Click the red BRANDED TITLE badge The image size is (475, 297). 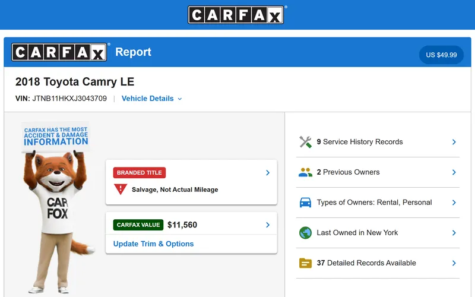pyautogui.click(x=140, y=172)
